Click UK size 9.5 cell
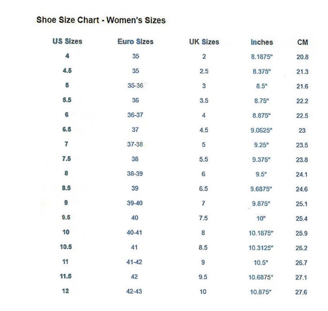Screen dimensions: 328x311 (203, 277)
